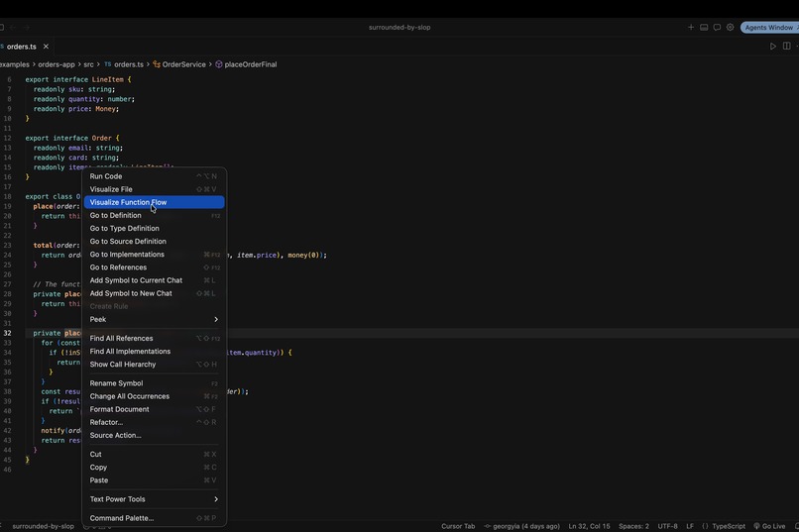This screenshot has width=799, height=532.
Task: Click 'readonly email: string;' line
Action: (78, 149)
